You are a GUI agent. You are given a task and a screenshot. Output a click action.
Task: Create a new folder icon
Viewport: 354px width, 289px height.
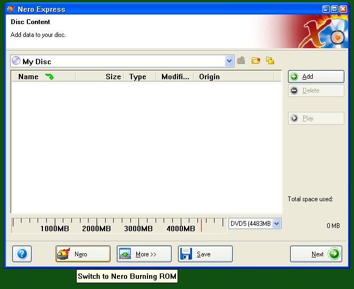[x=256, y=60]
